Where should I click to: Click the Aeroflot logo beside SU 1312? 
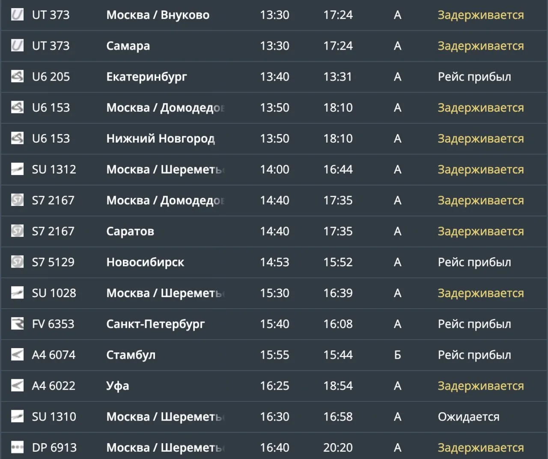pyautogui.click(x=17, y=169)
